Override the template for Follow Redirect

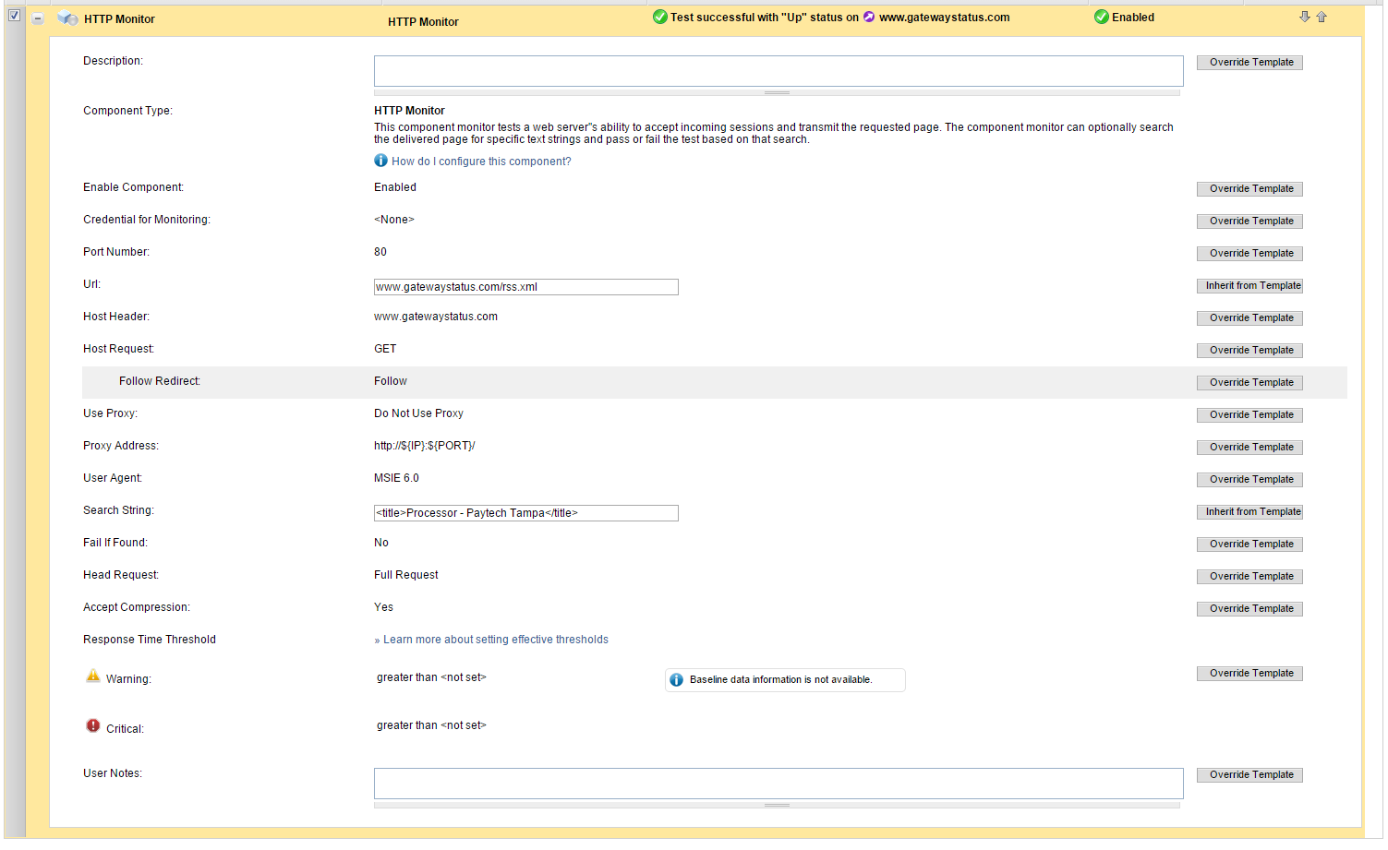click(1249, 383)
